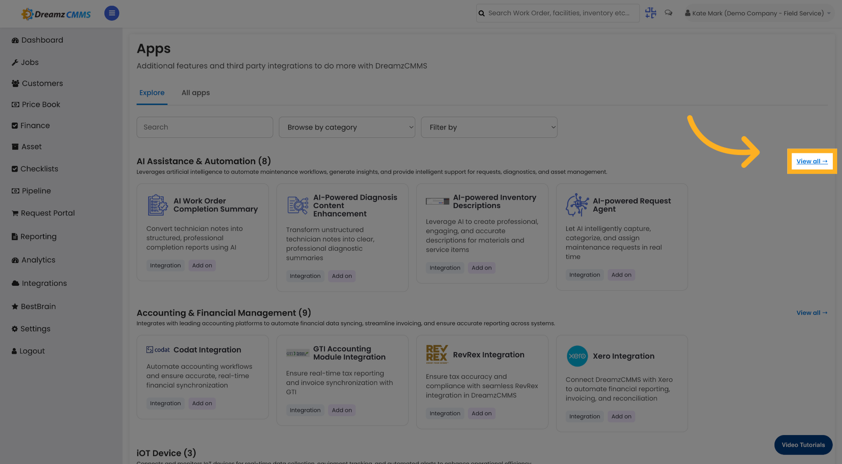Image resolution: width=842 pixels, height=464 pixels.
Task: Navigate to the Asset section
Action: coord(31,147)
